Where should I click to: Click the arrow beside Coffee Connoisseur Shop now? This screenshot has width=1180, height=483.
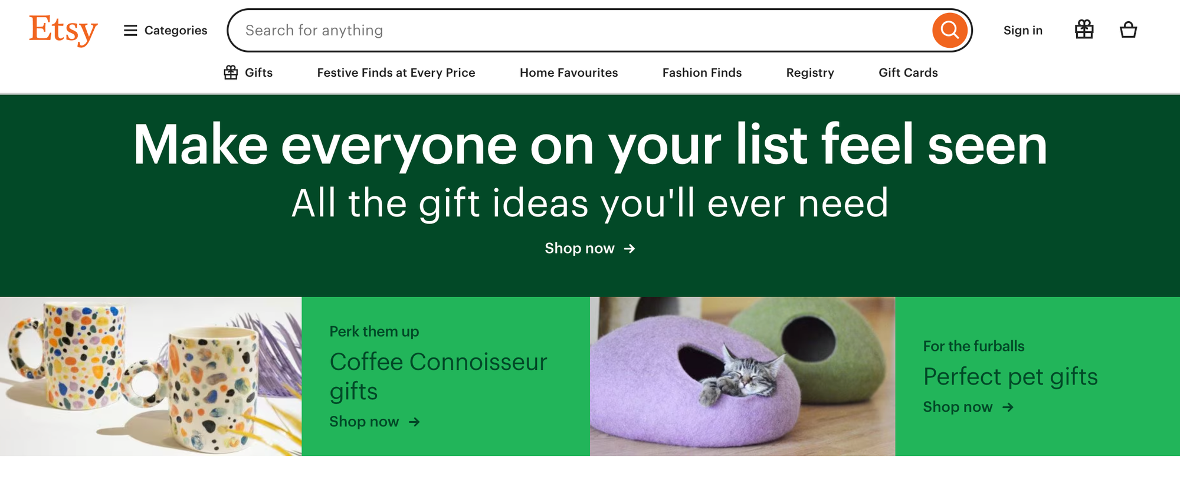(415, 422)
